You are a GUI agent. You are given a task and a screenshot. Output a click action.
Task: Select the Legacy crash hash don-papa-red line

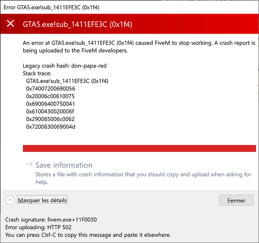pos(65,66)
